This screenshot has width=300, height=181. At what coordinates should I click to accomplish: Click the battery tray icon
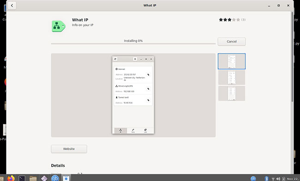click(284, 179)
